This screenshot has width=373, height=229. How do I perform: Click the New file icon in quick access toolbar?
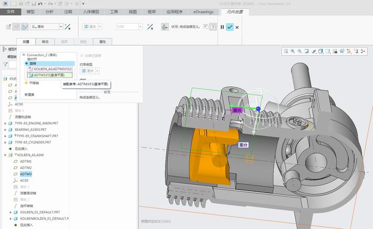[x=15, y=4]
